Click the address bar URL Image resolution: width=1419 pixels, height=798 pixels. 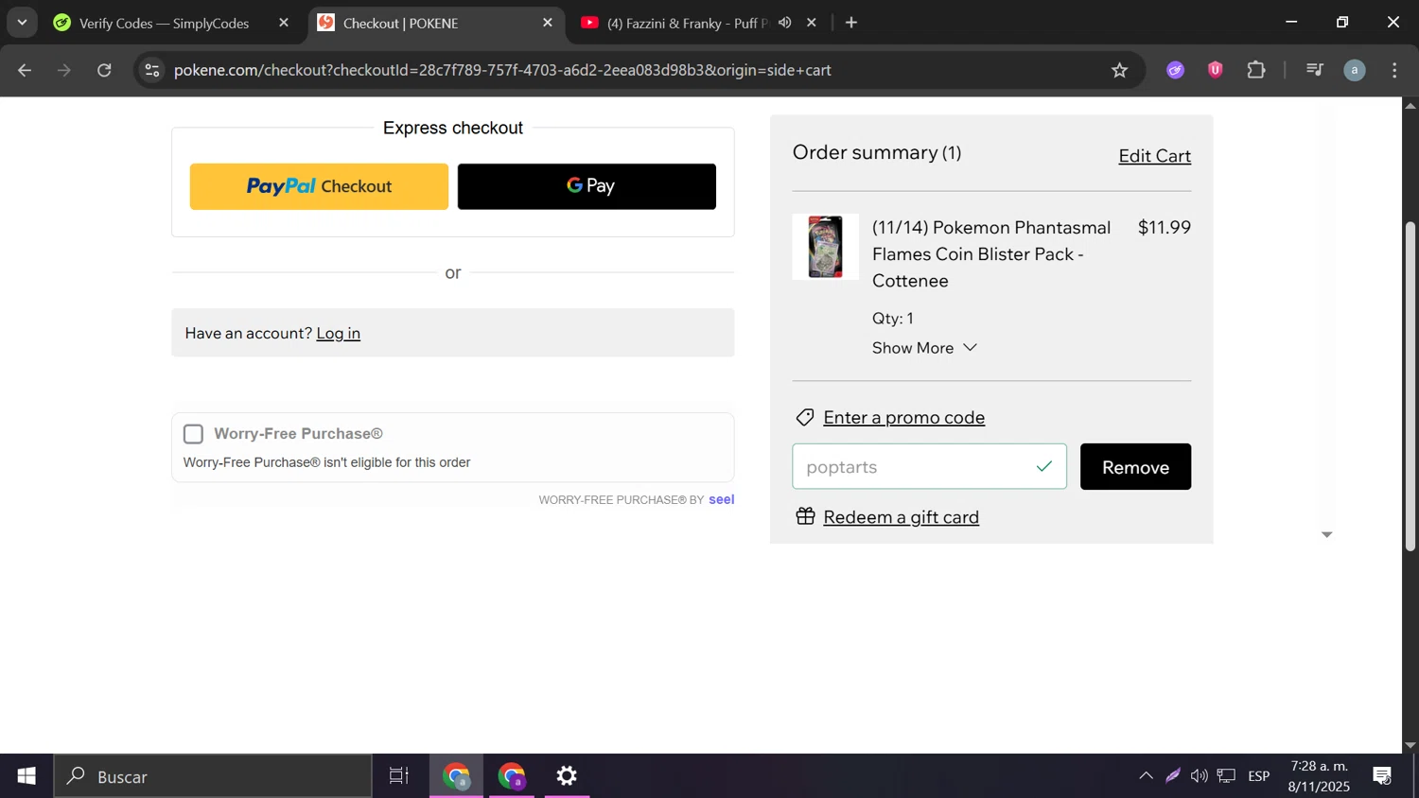(x=502, y=70)
